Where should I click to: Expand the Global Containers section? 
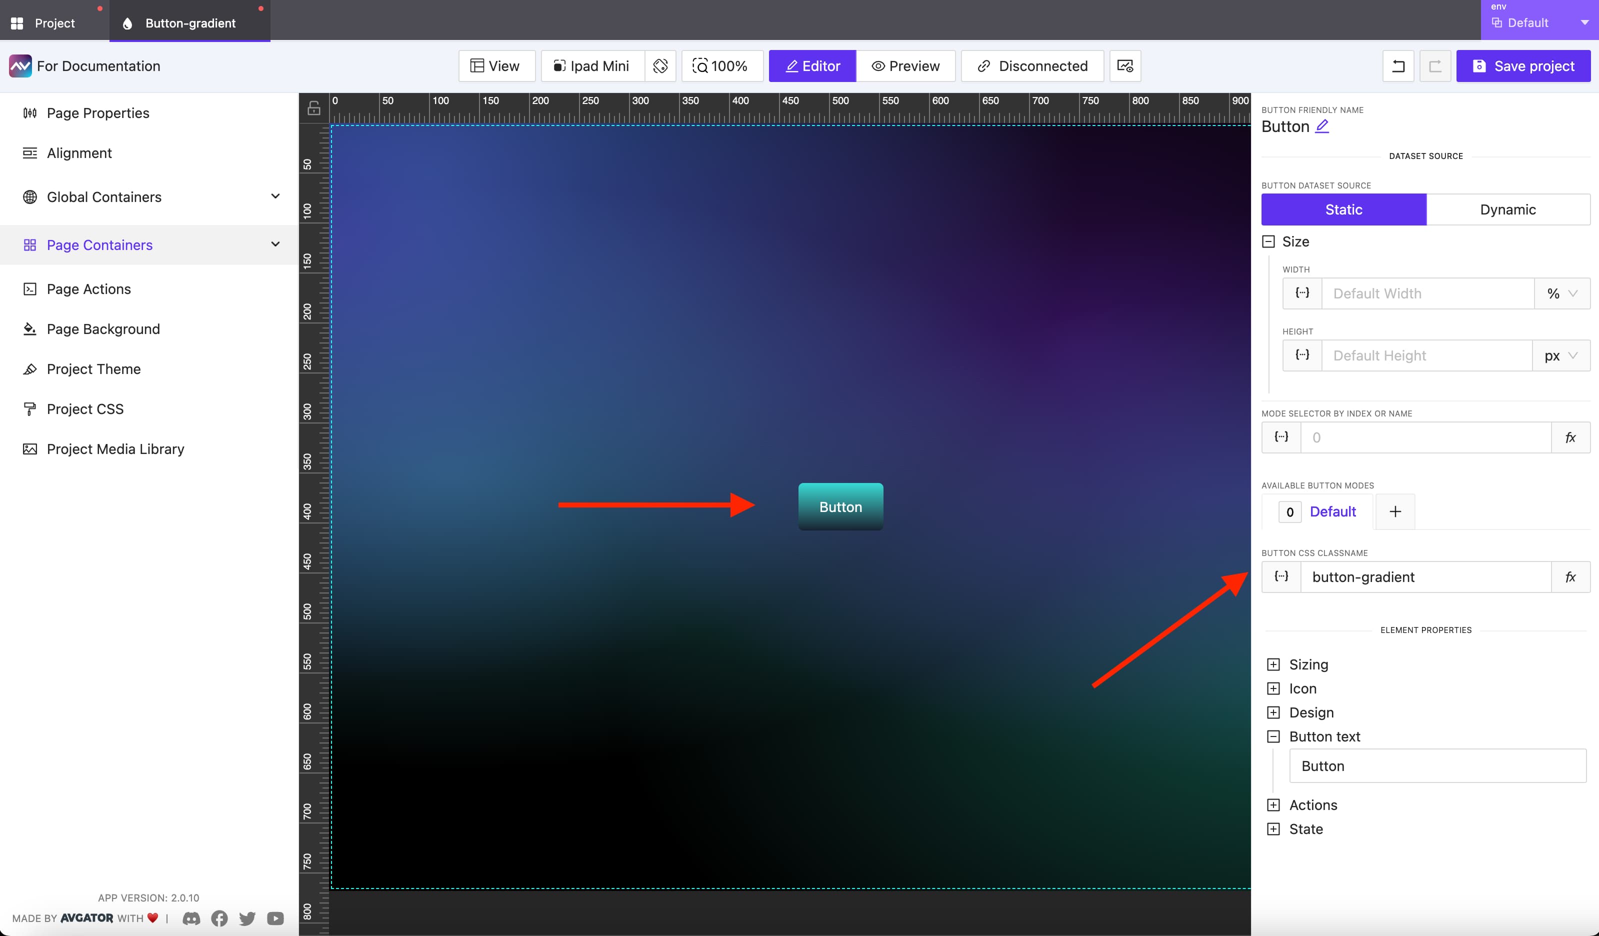click(x=275, y=196)
